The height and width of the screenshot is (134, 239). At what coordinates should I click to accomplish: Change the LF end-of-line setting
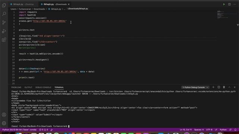(x=216, y=130)
